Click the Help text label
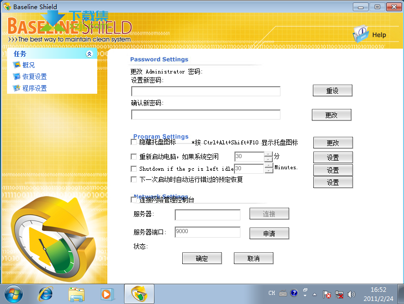Viewport: 404px width, 304px height. (x=379, y=35)
